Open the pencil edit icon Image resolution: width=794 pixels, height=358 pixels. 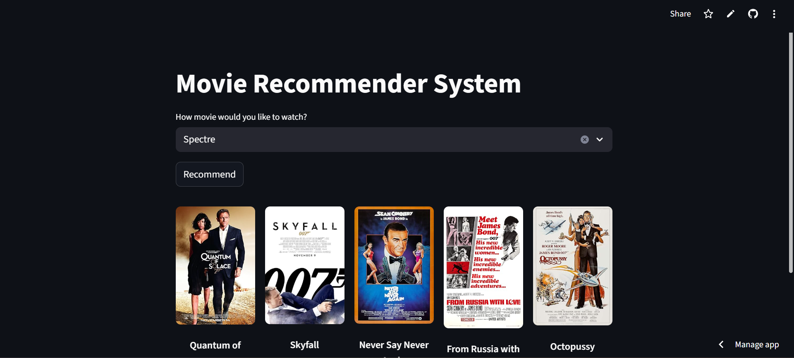point(731,14)
